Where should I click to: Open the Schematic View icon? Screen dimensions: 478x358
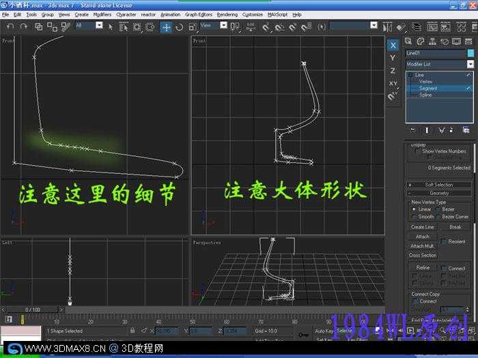445,27
